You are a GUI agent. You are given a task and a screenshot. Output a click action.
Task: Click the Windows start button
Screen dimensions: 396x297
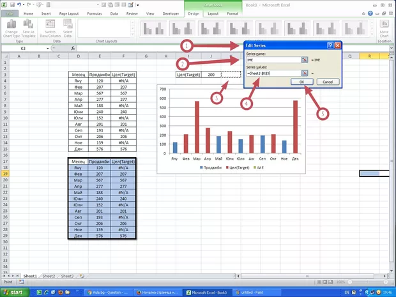pyautogui.click(x=13, y=293)
